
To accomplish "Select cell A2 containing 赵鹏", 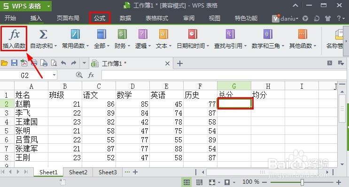I will tap(31, 104).
